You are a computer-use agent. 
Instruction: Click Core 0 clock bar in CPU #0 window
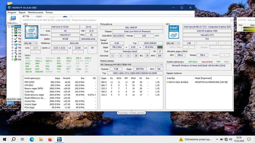coord(249,28)
